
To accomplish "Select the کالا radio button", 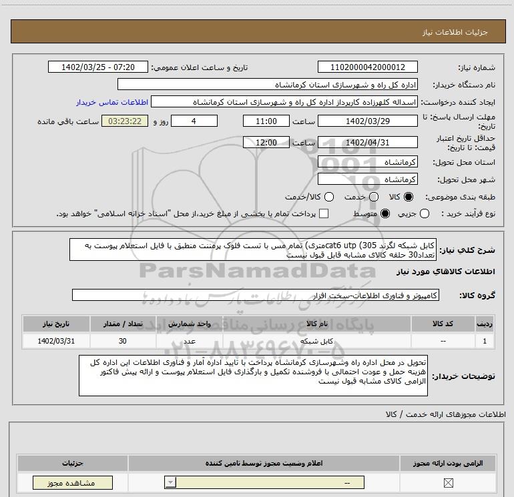I will 409,197.
